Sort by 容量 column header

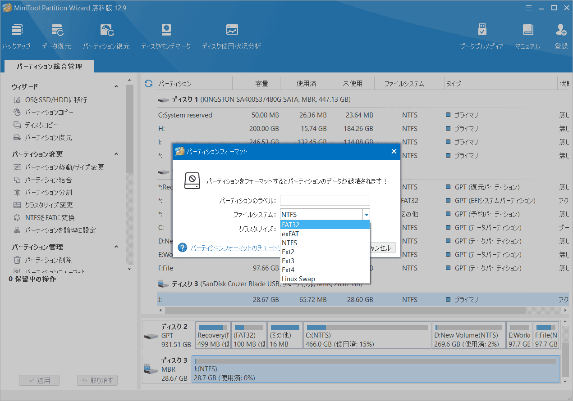(261, 83)
